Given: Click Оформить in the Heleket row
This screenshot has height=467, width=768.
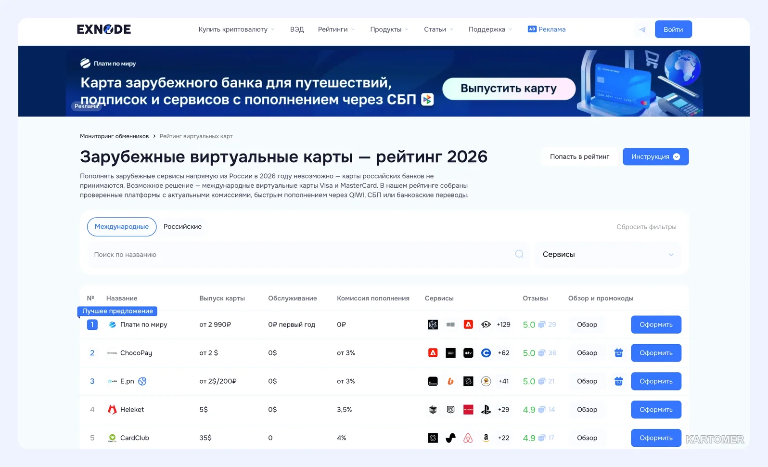Looking at the screenshot, I should [656, 410].
